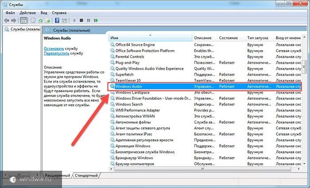Pause the service with pause button
Image resolution: width=310 pixels, height=188 pixels.
tap(89, 20)
